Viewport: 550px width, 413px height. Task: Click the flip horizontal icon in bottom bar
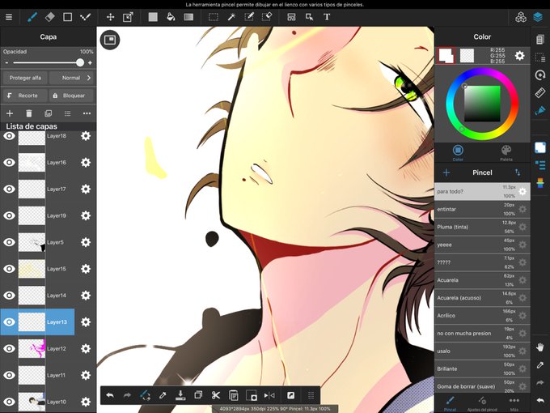tap(269, 395)
